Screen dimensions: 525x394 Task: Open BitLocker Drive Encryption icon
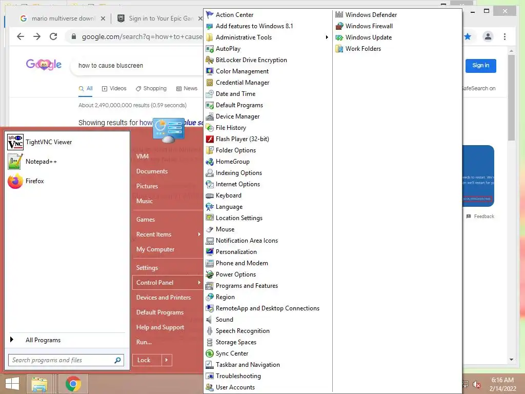210,60
